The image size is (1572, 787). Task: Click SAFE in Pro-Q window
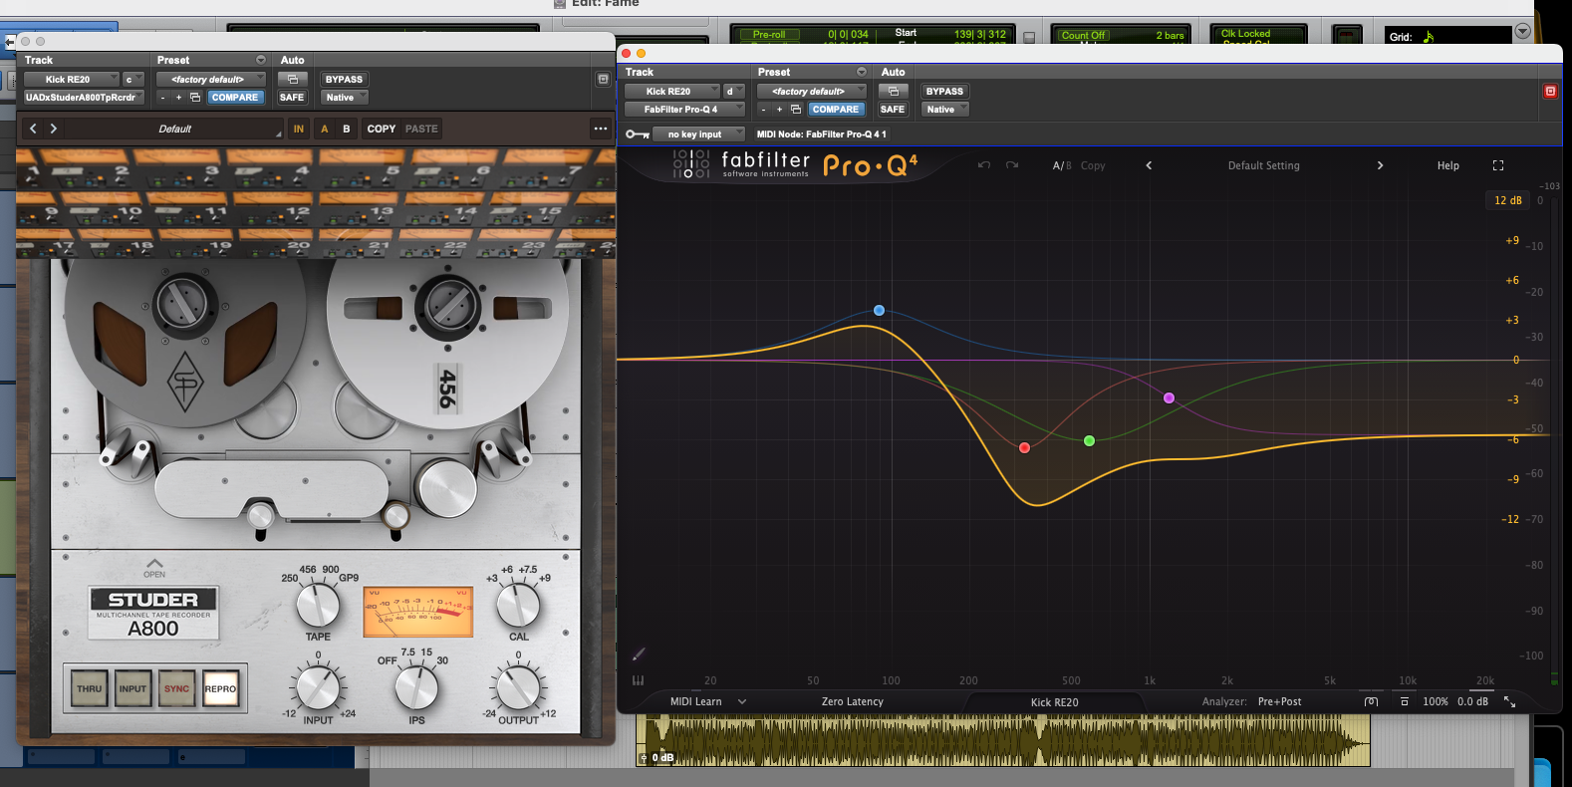893,109
